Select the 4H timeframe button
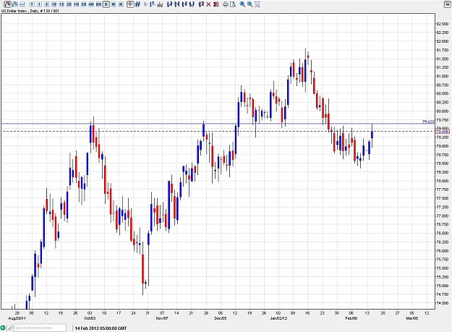452x332 pixels. click(x=91, y=4)
